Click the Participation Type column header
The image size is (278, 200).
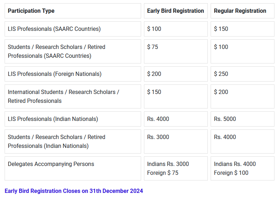click(73, 11)
